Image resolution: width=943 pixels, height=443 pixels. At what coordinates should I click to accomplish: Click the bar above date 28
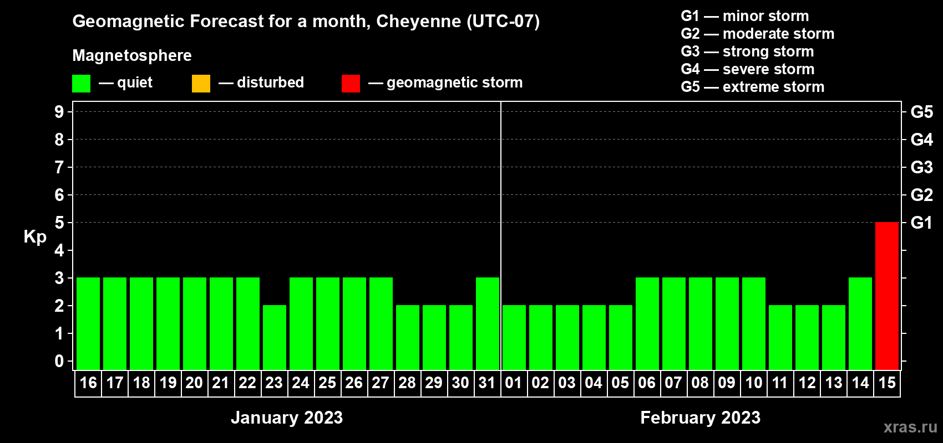[x=408, y=337]
